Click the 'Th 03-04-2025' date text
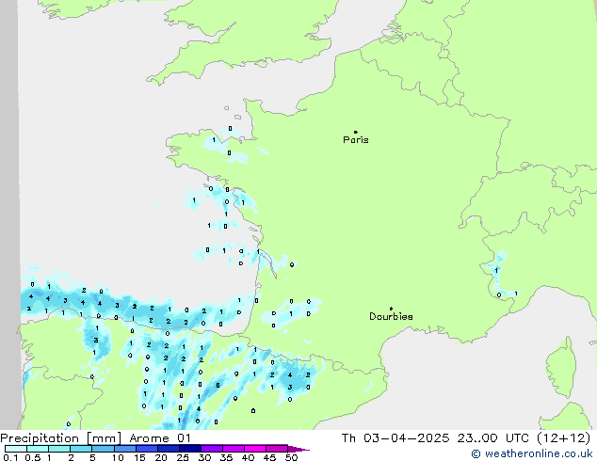The image size is (597, 461). click(x=395, y=438)
